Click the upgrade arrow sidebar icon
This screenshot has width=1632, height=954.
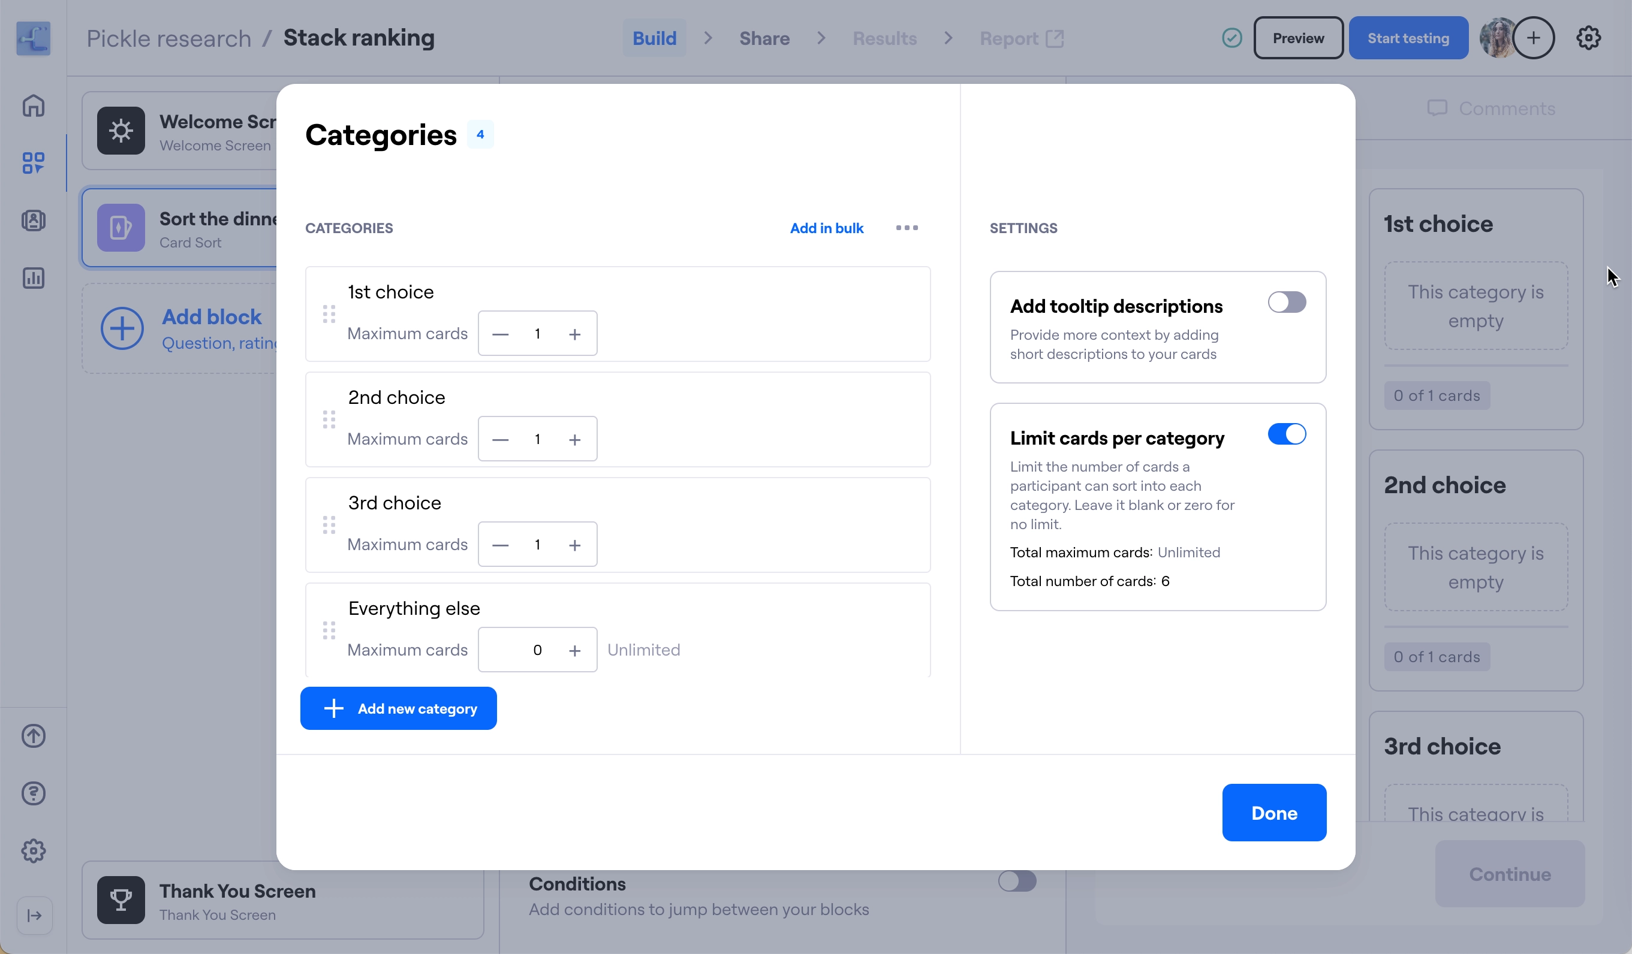(x=34, y=736)
